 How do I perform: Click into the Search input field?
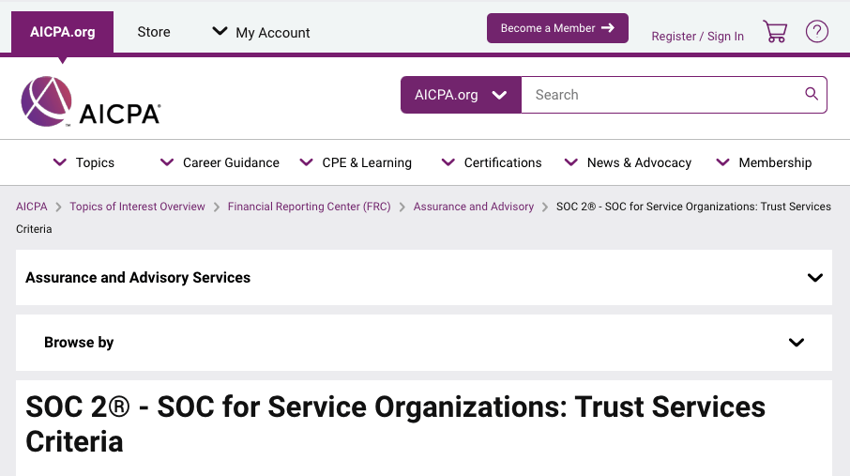coord(661,95)
